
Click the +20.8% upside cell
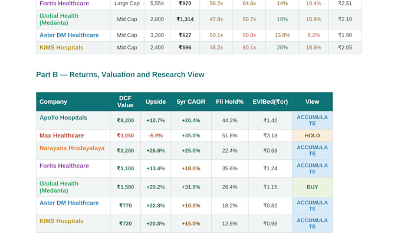pyautogui.click(x=156, y=224)
